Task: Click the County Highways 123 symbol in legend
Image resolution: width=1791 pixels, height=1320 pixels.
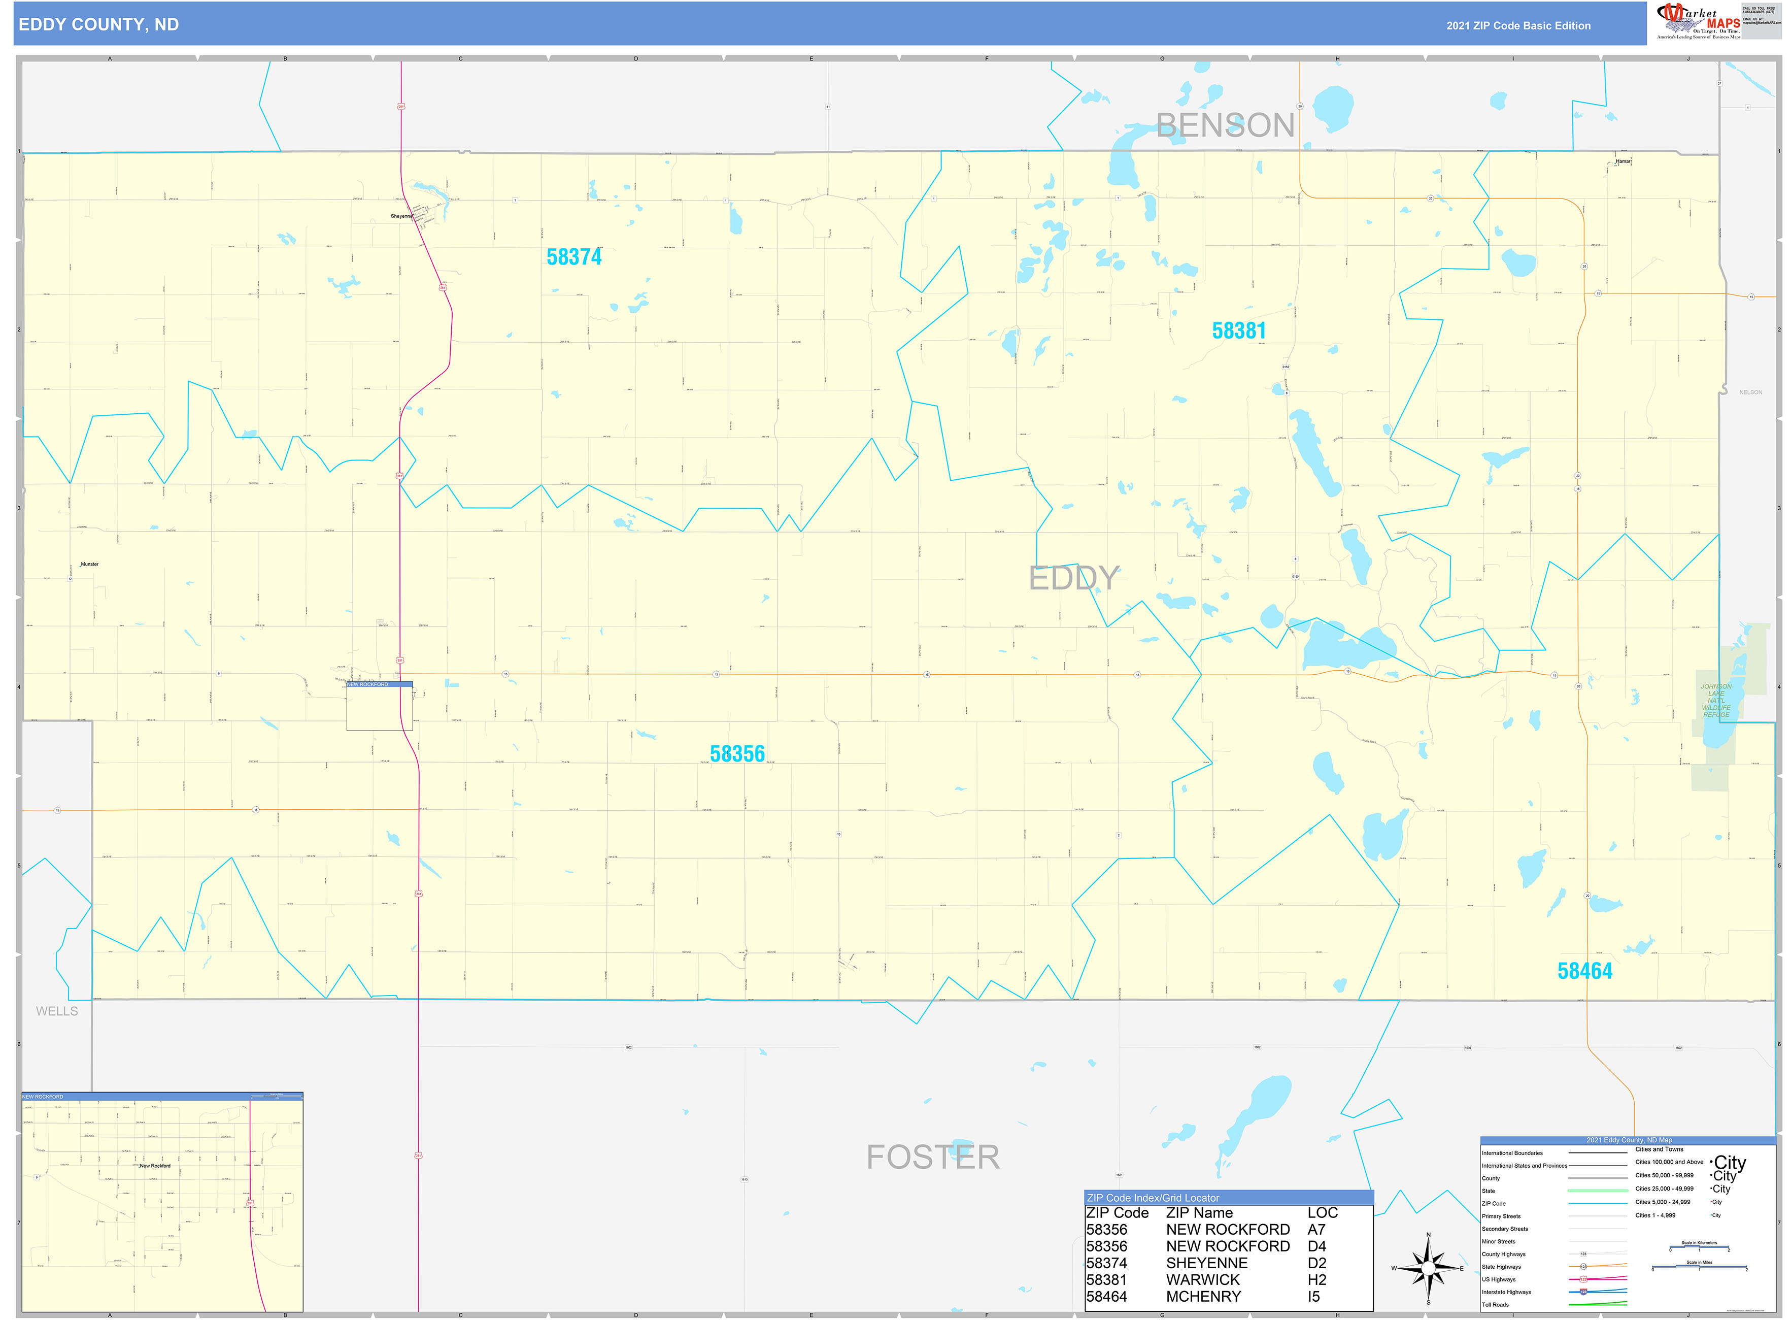Action: coord(1583,1253)
